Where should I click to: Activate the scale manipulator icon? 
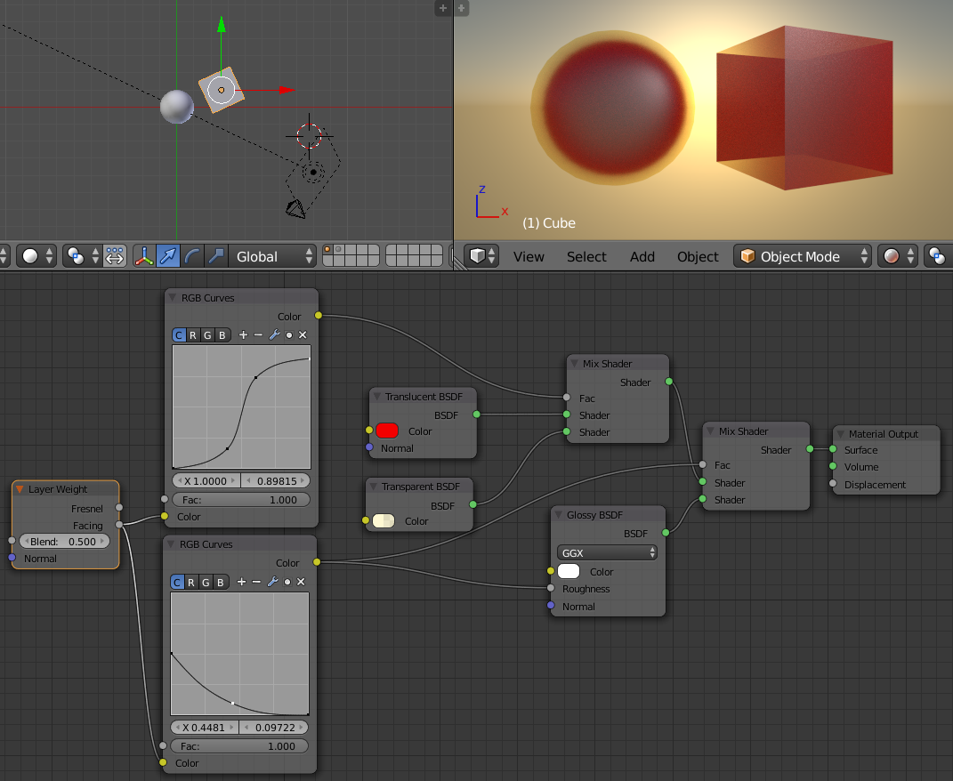[x=215, y=256]
